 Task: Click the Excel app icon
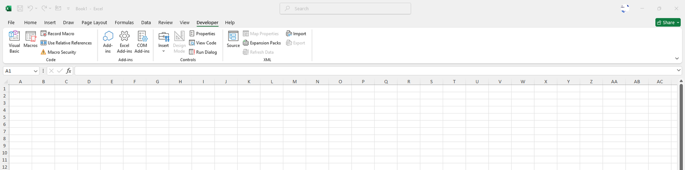pos(8,9)
